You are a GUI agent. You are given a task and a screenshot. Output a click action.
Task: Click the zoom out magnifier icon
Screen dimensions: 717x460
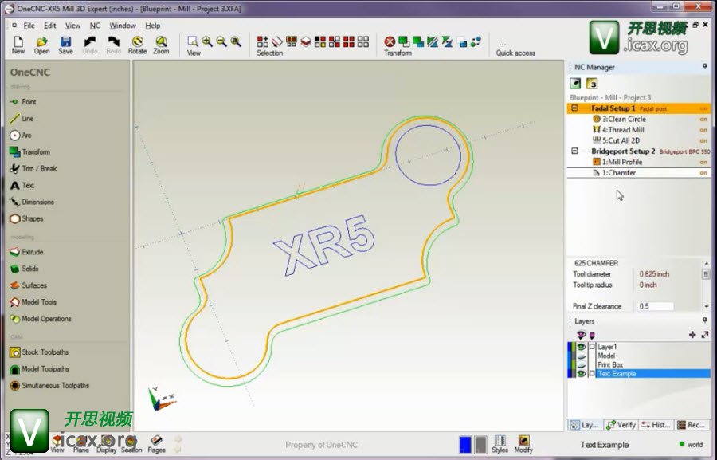click(x=221, y=41)
